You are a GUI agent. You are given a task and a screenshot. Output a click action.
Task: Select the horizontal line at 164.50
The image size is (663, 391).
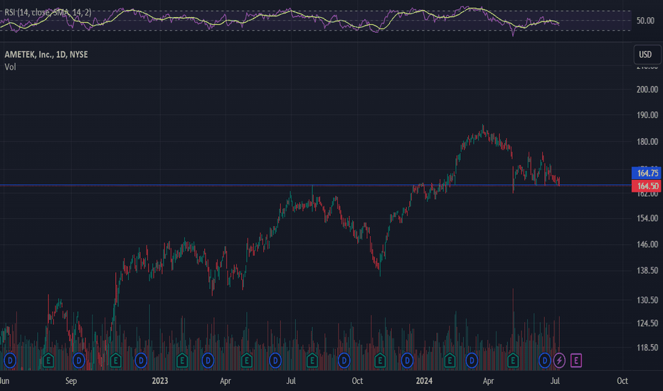[315, 185]
